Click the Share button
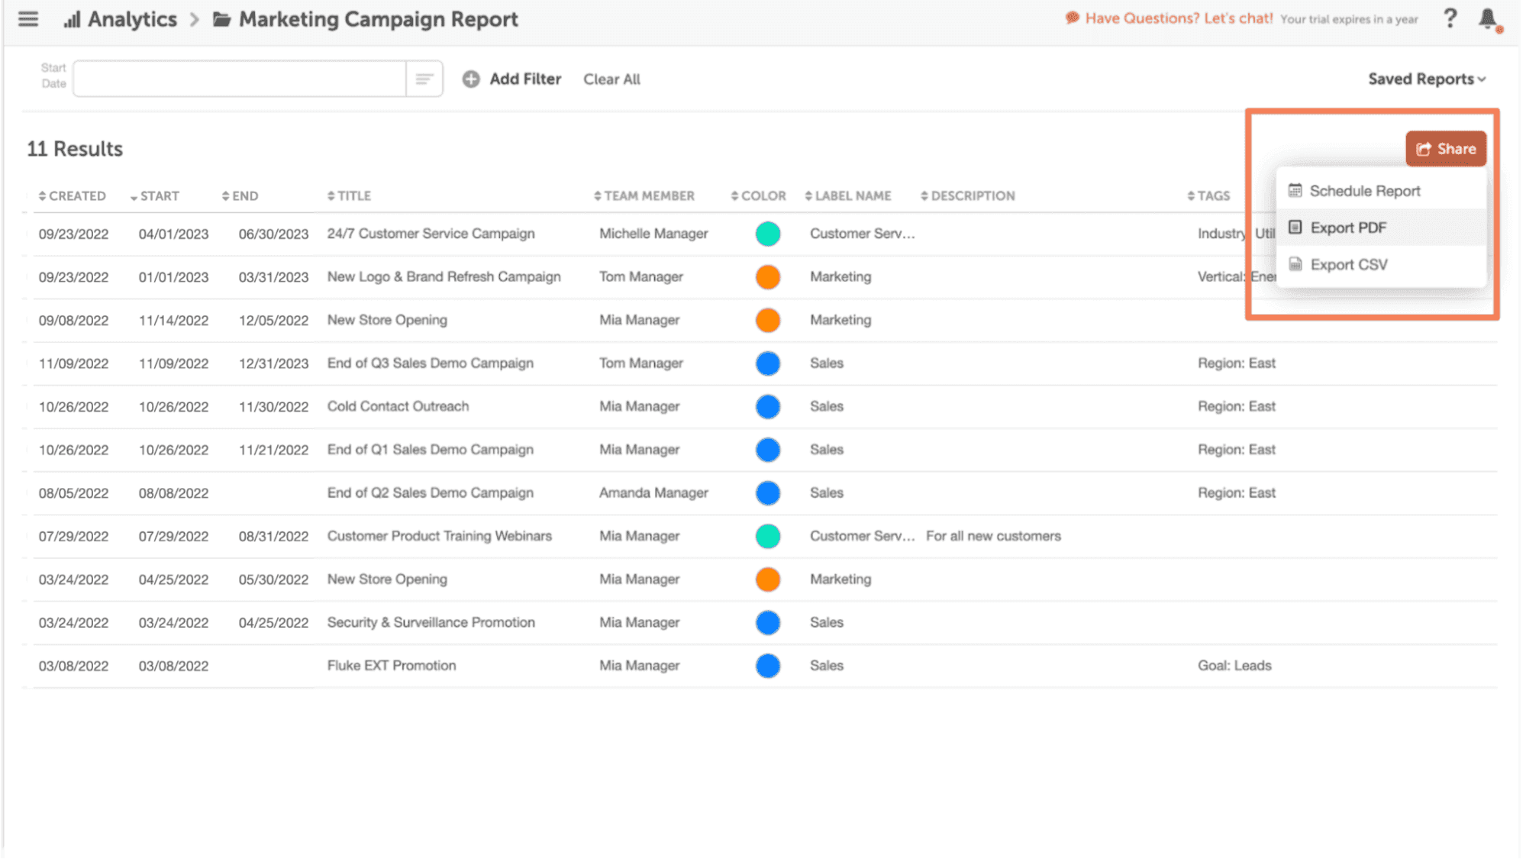This screenshot has width=1526, height=859. (1447, 148)
